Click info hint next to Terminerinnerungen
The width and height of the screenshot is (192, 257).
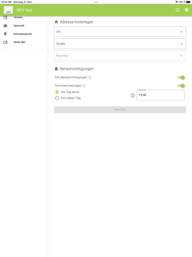84,86
